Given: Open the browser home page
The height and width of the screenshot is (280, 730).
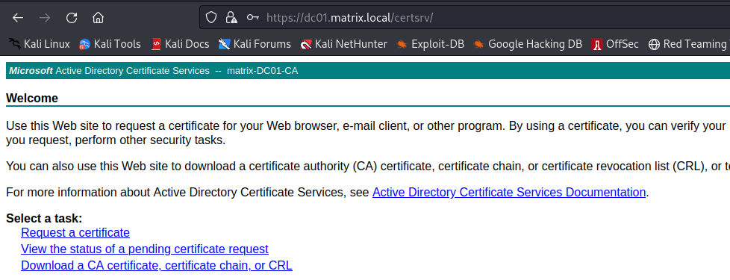Looking at the screenshot, I should click(x=99, y=18).
